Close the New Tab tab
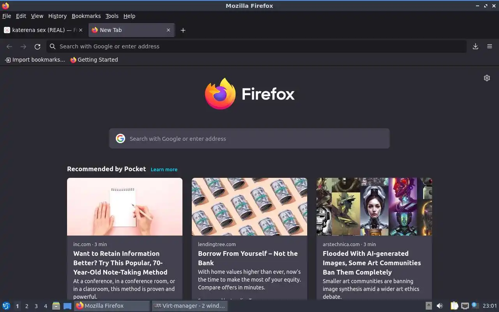The image size is (499, 312). coord(168,30)
